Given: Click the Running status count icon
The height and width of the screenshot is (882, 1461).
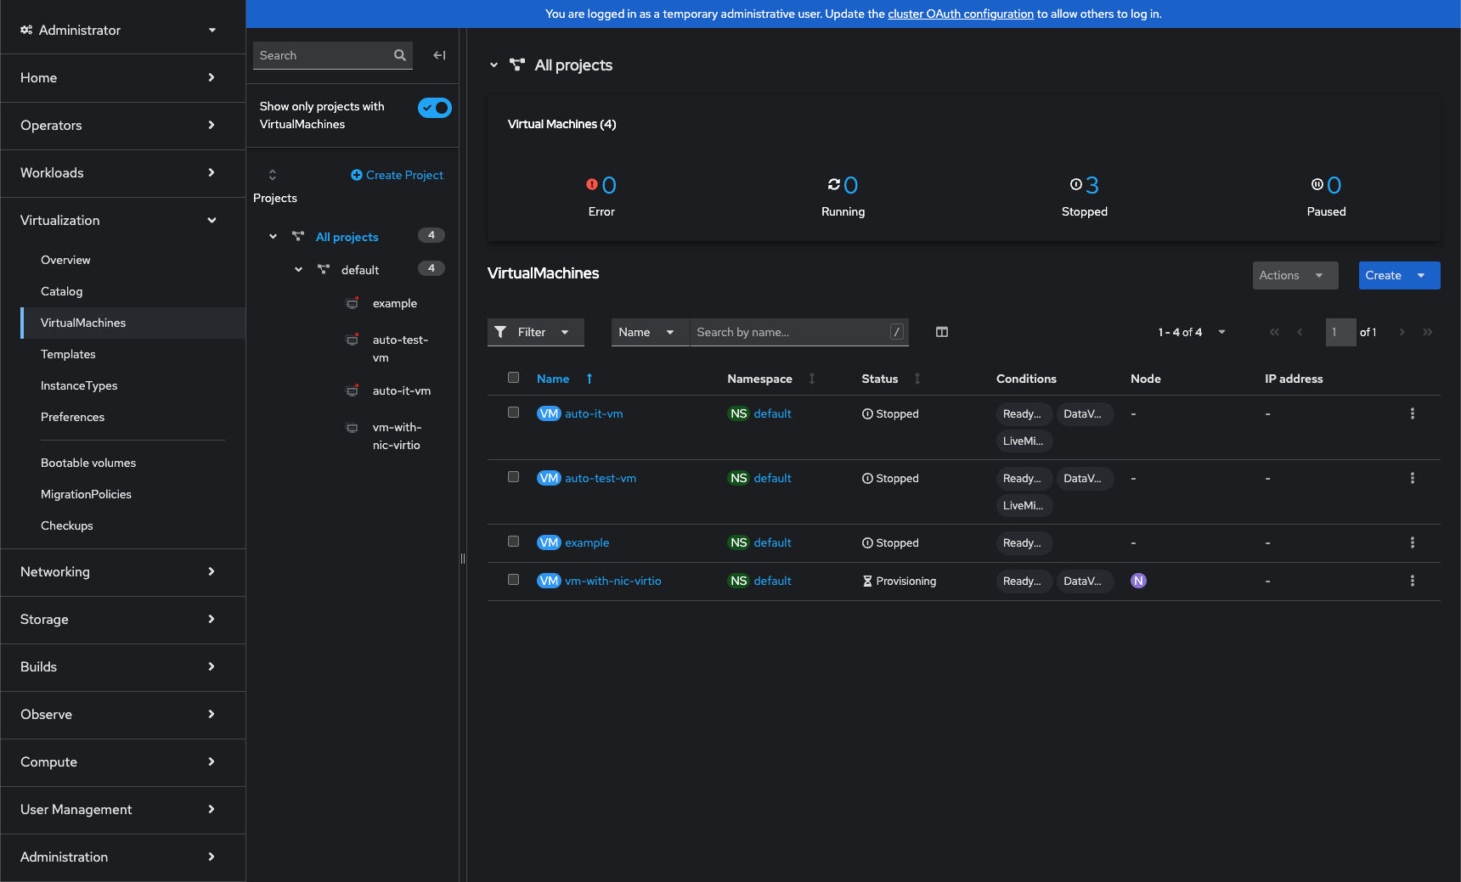Looking at the screenshot, I should click(x=834, y=184).
